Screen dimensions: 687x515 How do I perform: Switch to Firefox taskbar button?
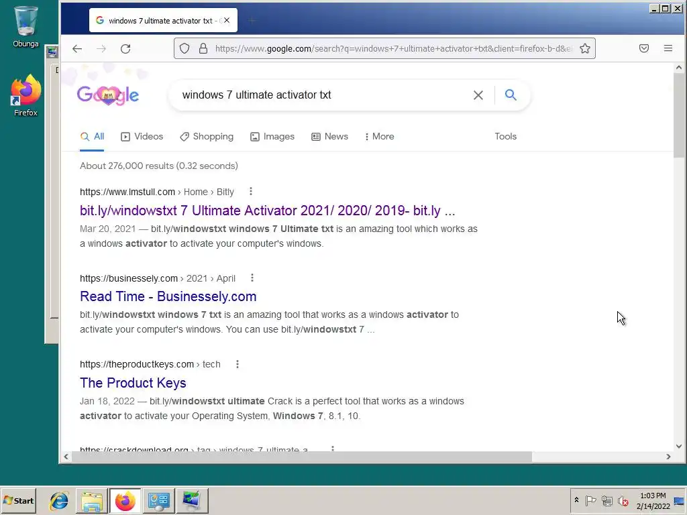coord(125,500)
